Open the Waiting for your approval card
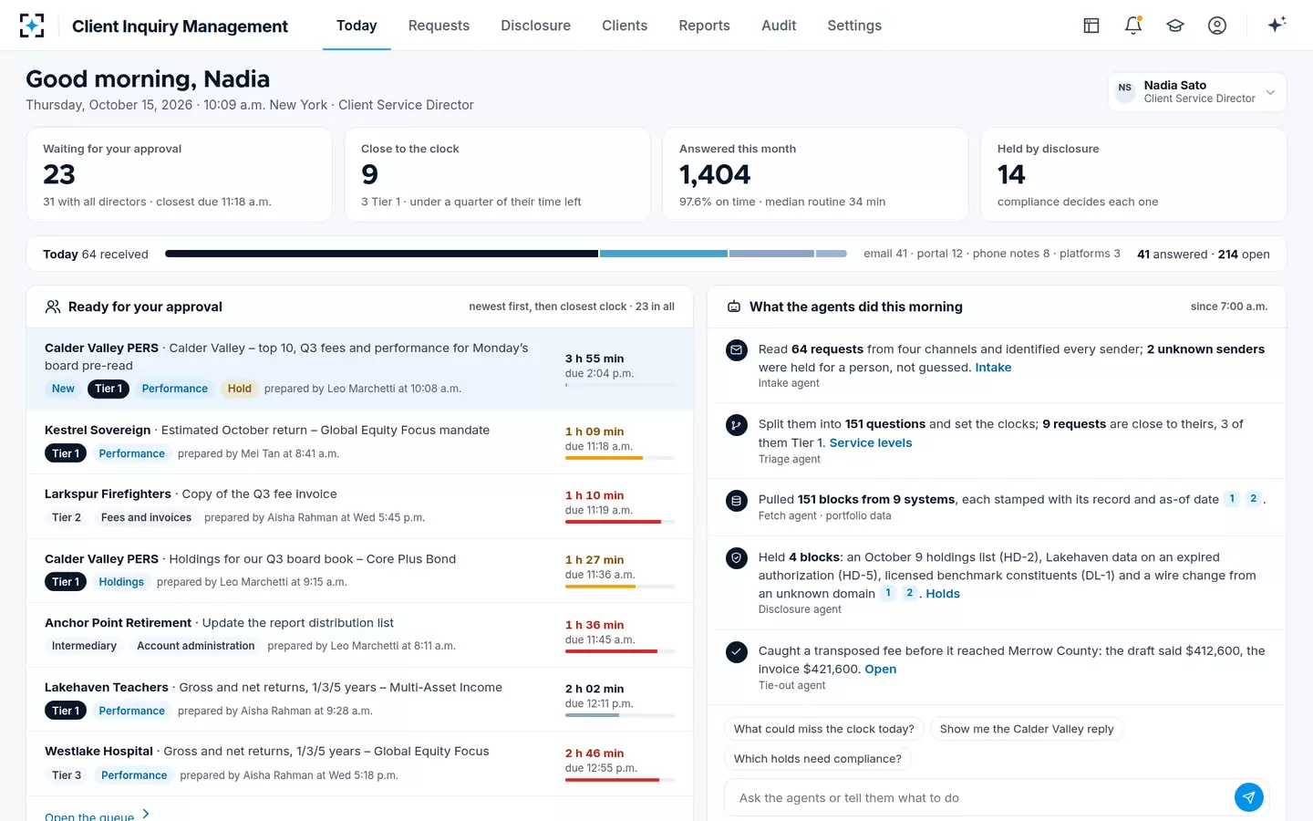 tap(179, 174)
